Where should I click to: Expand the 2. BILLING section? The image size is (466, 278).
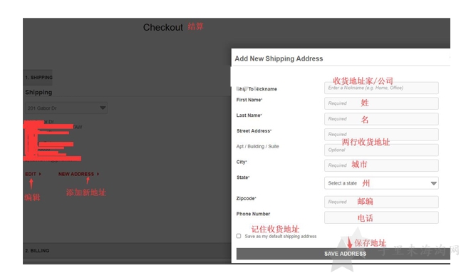(x=127, y=251)
